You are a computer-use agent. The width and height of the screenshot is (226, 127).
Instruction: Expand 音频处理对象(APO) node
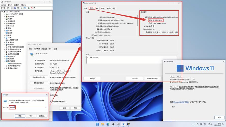pyautogui.click(x=4, y=66)
